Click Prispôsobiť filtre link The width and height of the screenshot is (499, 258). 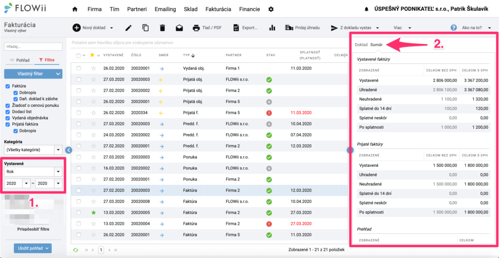[x=33, y=229]
